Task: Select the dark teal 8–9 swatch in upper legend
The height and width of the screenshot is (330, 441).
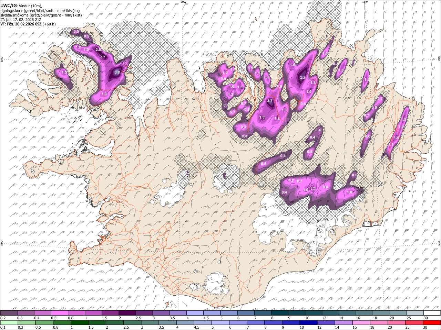Action: 279,313
